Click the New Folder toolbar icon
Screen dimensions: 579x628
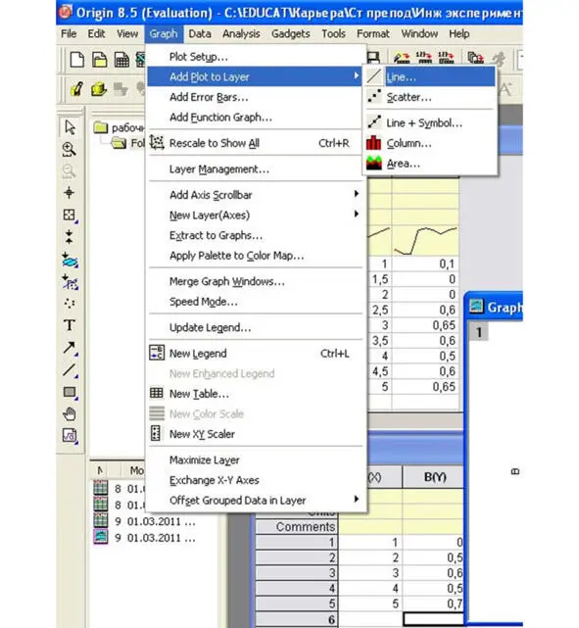99,60
